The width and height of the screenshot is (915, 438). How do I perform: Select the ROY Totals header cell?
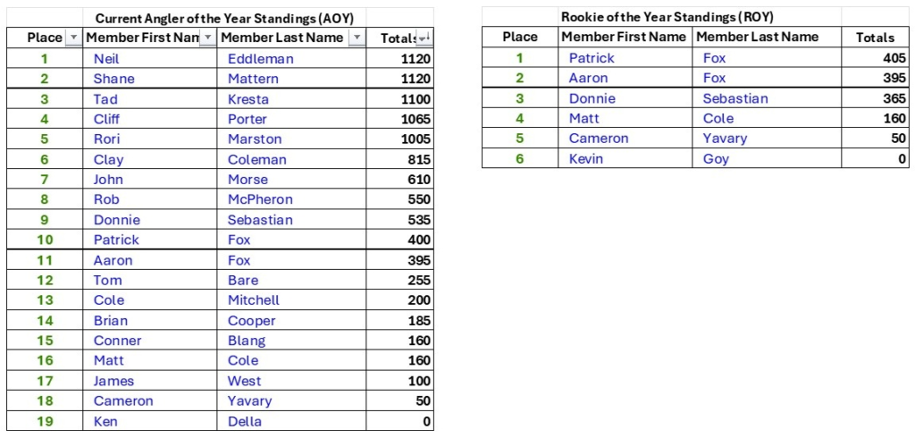click(874, 38)
